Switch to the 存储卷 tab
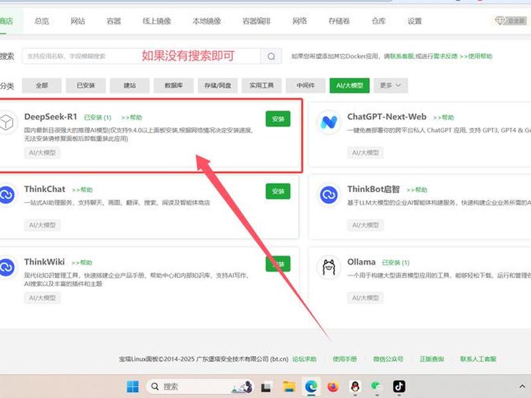 [x=339, y=21]
